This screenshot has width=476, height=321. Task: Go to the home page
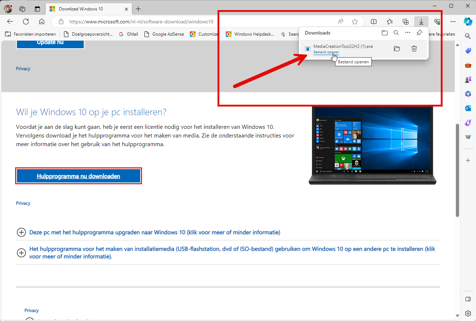pyautogui.click(x=42, y=22)
